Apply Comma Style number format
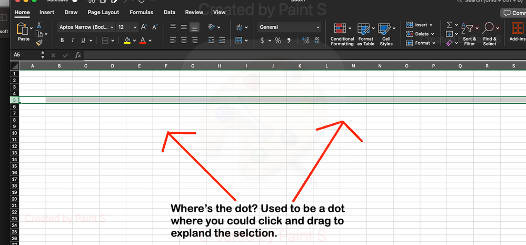Image resolution: width=526 pixels, height=245 pixels. 289,41
